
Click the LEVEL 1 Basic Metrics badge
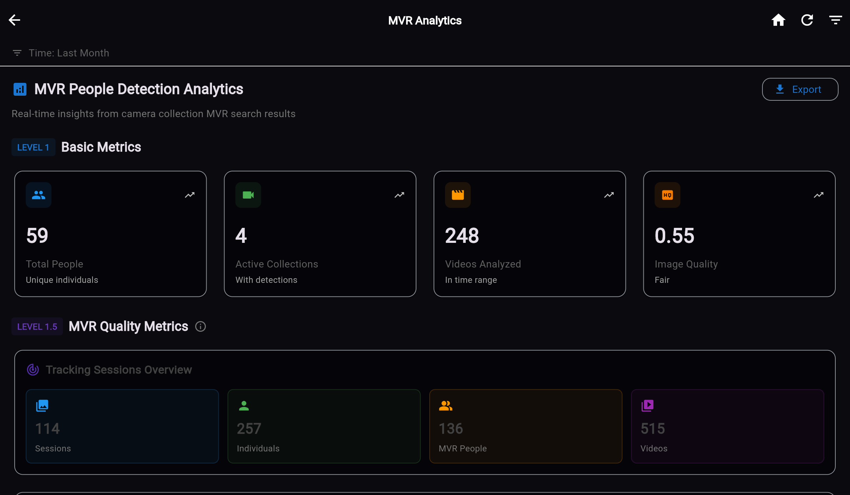33,147
